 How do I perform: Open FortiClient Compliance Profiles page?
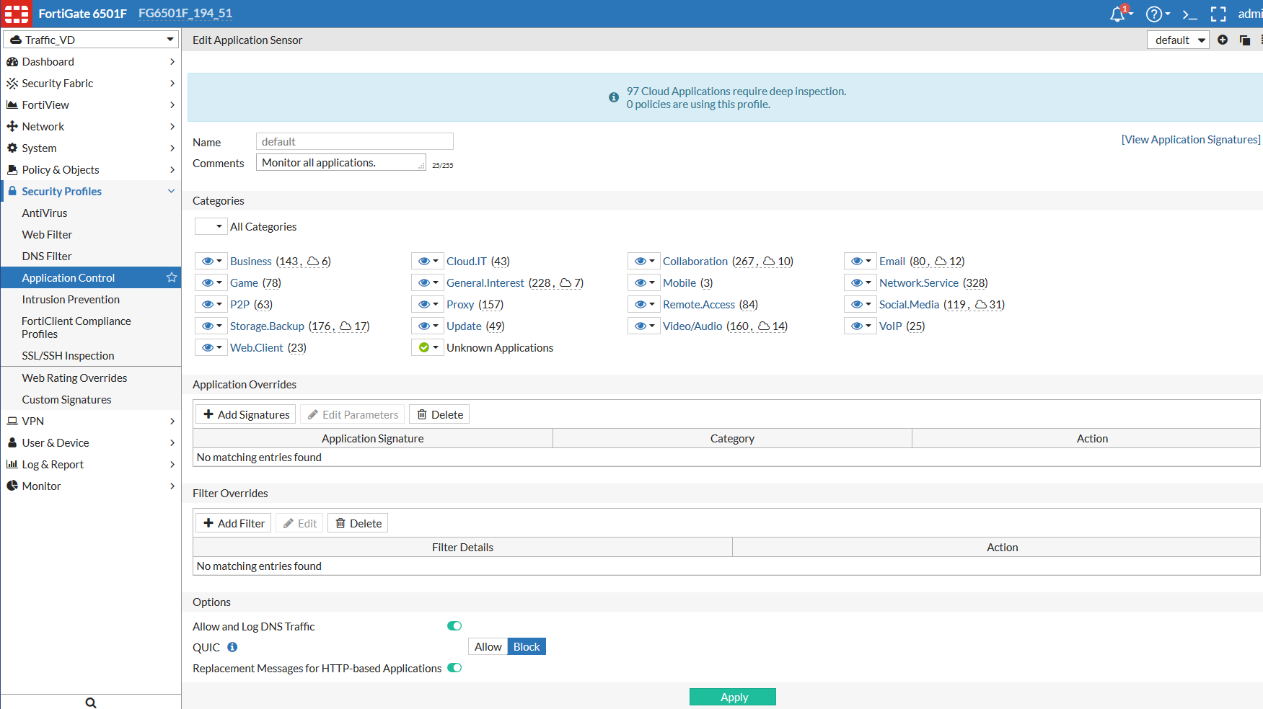pos(91,328)
